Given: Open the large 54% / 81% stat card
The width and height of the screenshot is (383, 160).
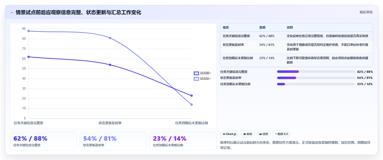Looking at the screenshot, I should 113,141.
